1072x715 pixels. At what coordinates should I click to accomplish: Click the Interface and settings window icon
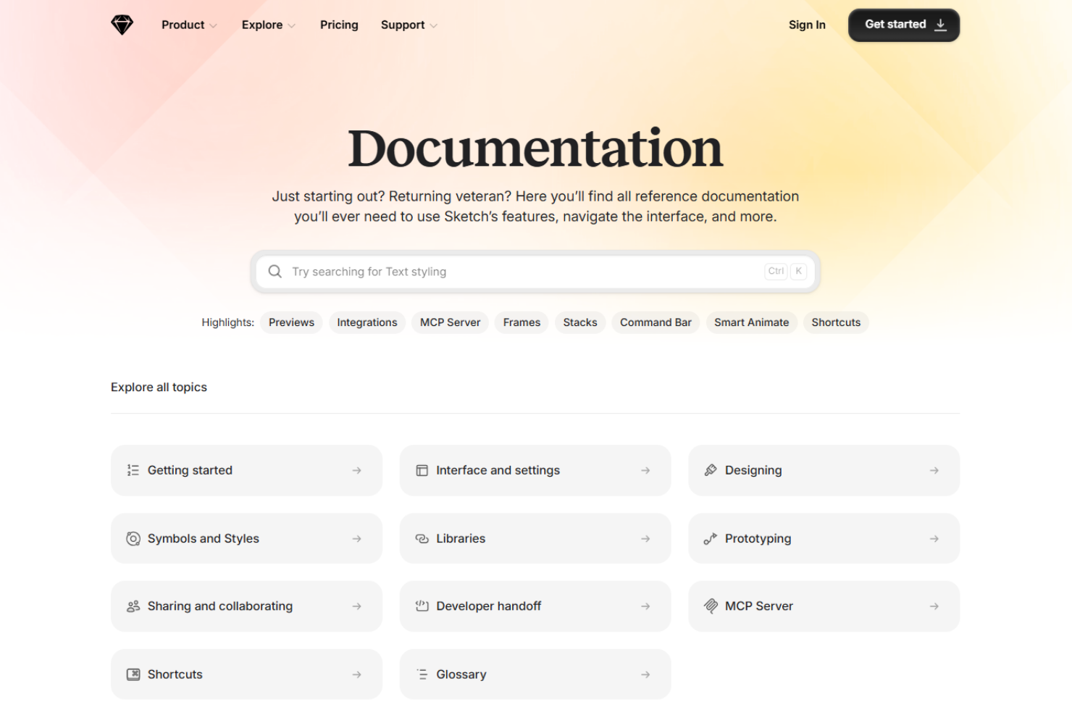[x=422, y=470]
